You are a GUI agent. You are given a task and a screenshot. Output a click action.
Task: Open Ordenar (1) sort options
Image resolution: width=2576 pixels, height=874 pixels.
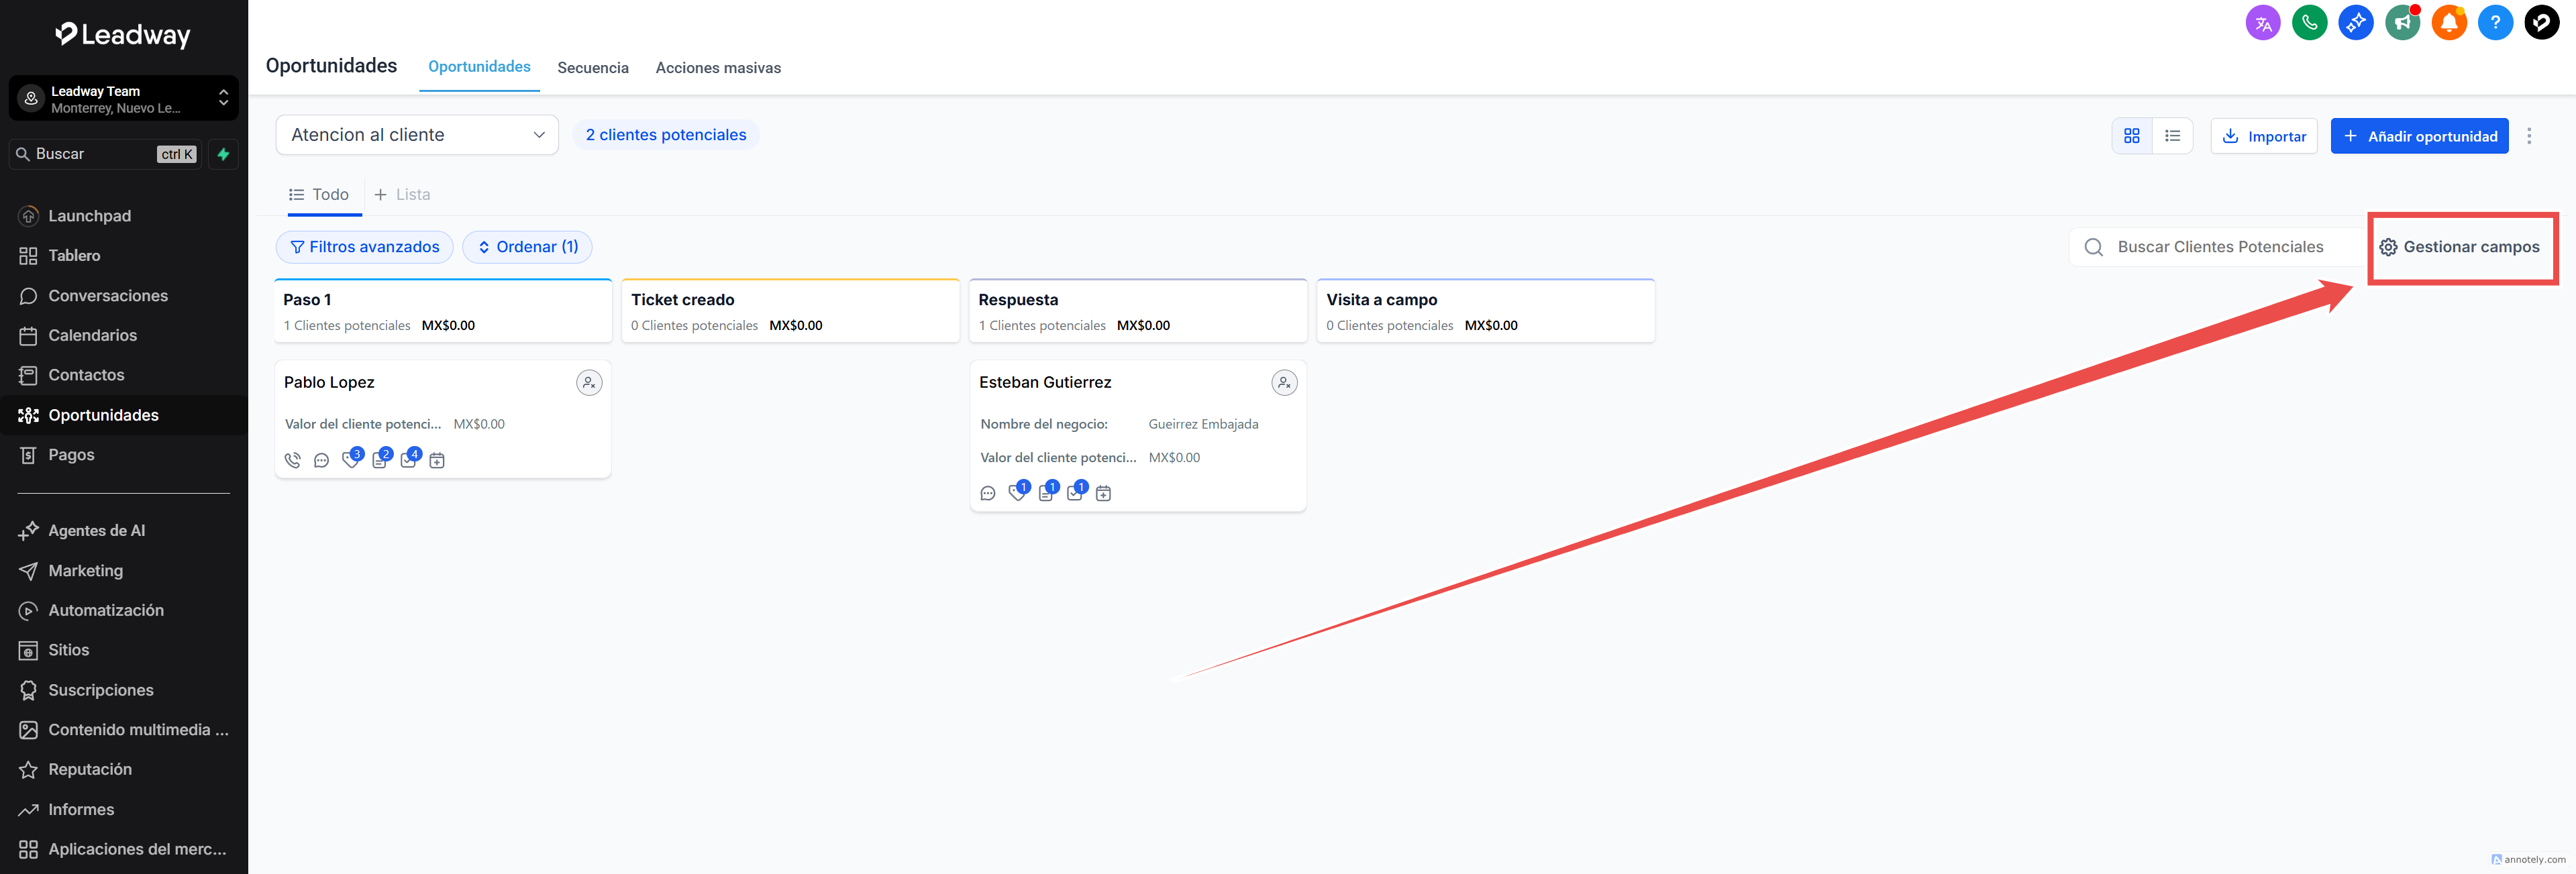click(x=527, y=247)
